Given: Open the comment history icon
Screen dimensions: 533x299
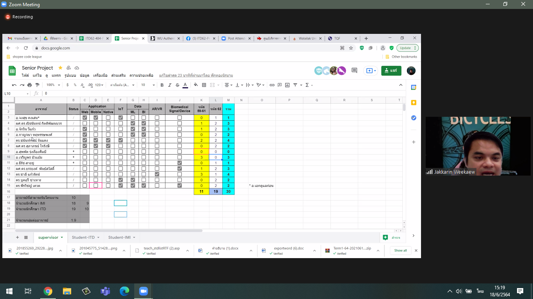Looking at the screenshot, I should (x=354, y=70).
